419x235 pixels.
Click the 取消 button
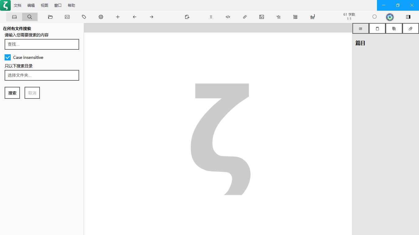click(x=32, y=93)
